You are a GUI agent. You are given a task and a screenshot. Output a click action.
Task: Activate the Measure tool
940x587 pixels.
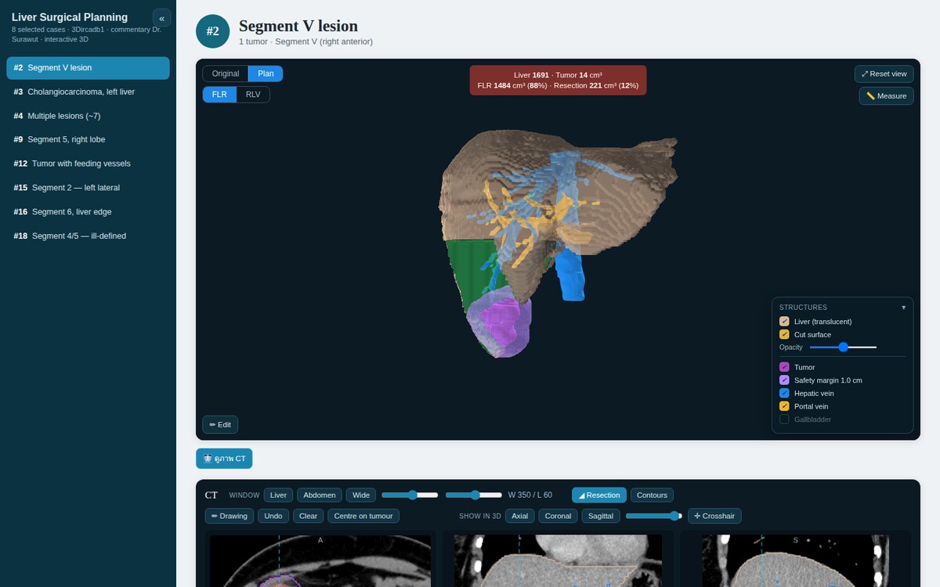coord(886,95)
